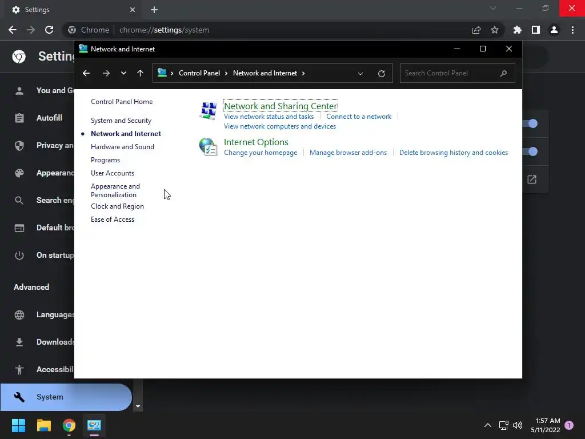Go back in Chrome browser
This screenshot has width=585, height=439.
pyautogui.click(x=13, y=30)
